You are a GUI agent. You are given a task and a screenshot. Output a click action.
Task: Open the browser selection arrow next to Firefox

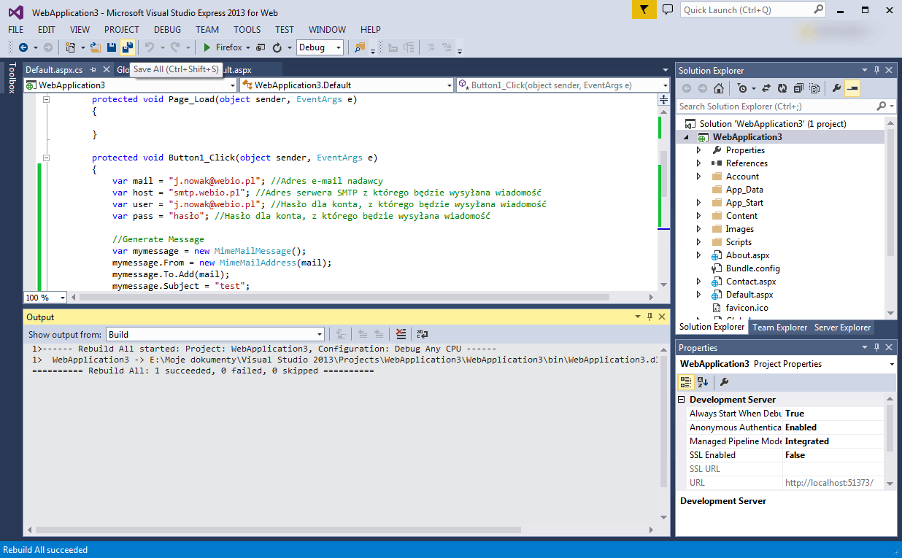coord(247,48)
